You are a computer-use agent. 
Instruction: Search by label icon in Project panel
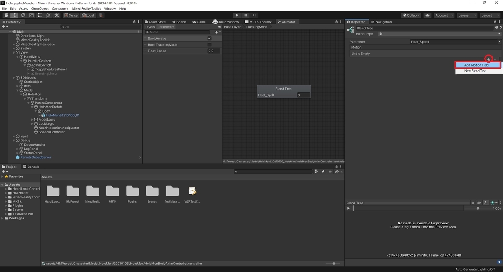click(x=323, y=172)
